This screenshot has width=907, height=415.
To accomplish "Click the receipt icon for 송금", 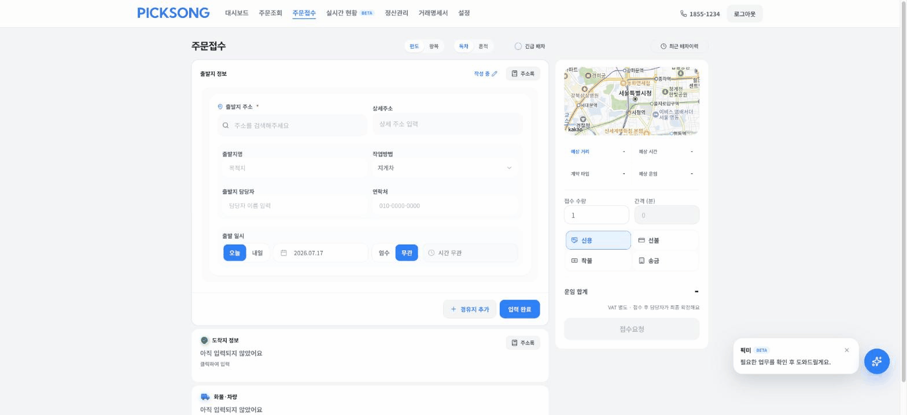I will [641, 261].
